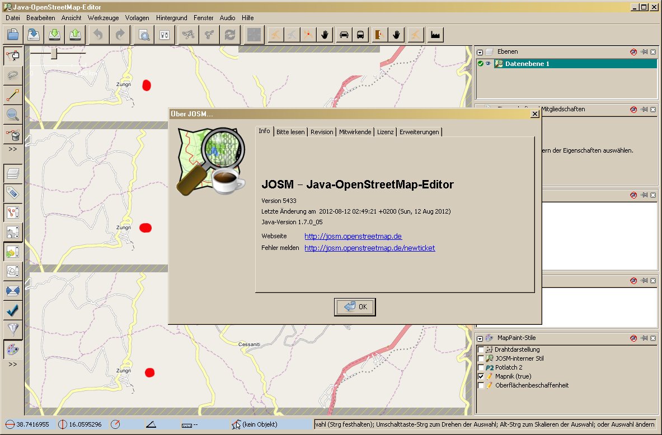Expand more tools below the sidebar palette icon
Image resolution: width=662 pixels, height=435 pixels.
point(12,364)
